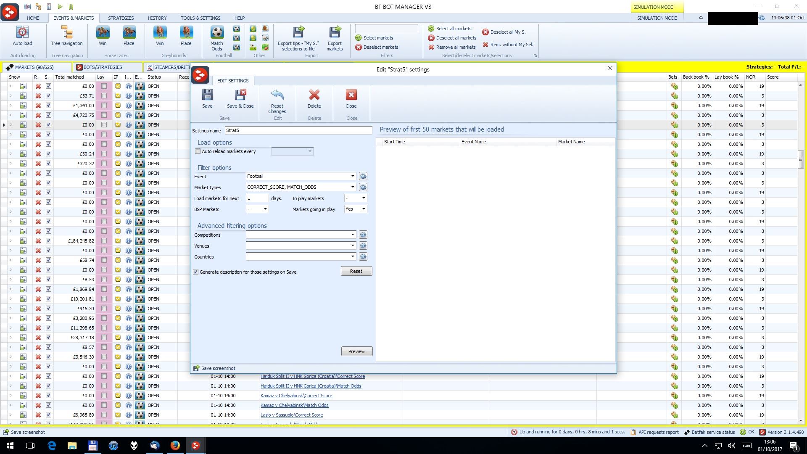Click the Settings name field
807x454 pixels.
(x=298, y=130)
